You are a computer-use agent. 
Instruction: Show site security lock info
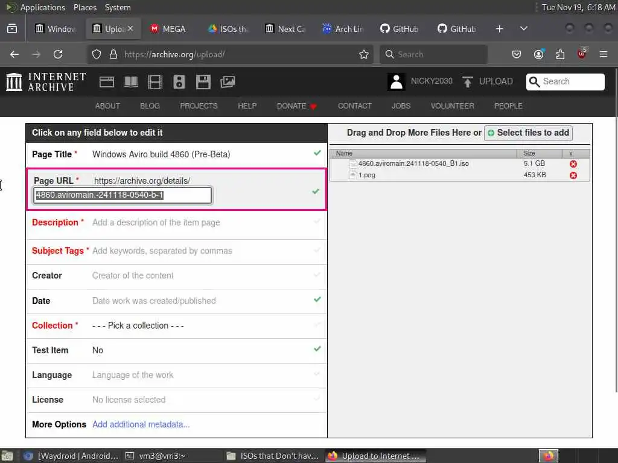point(113,54)
